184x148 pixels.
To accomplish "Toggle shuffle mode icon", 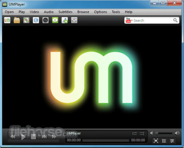I will click(142, 134).
